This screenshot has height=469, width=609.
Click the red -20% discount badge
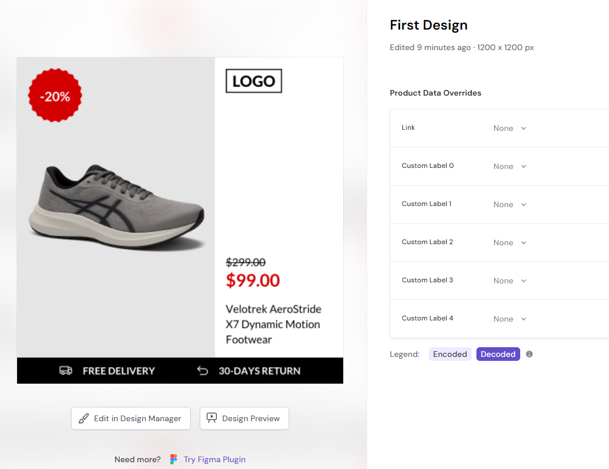(55, 95)
